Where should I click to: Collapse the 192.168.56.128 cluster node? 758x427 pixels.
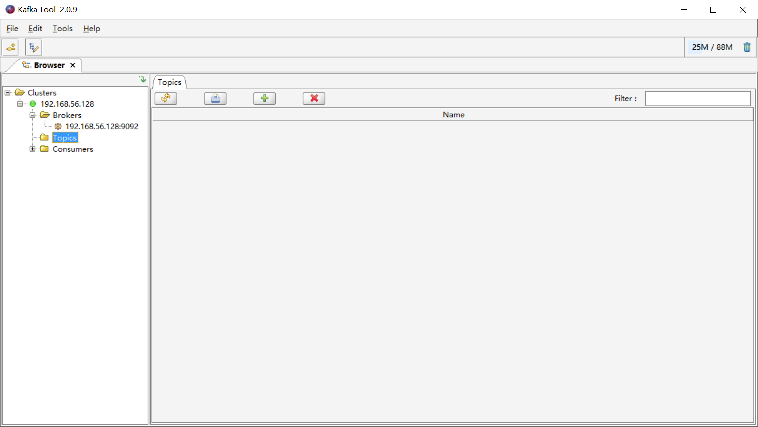point(20,104)
